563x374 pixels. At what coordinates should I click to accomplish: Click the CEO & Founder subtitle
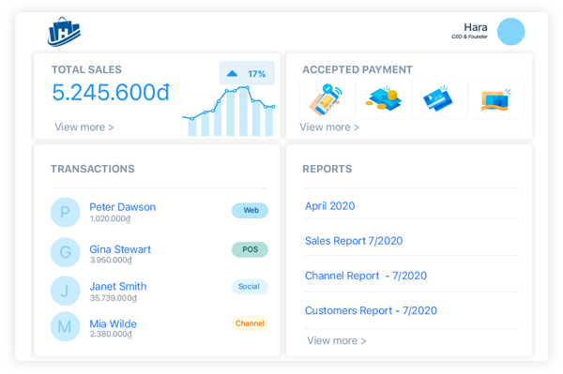click(469, 37)
